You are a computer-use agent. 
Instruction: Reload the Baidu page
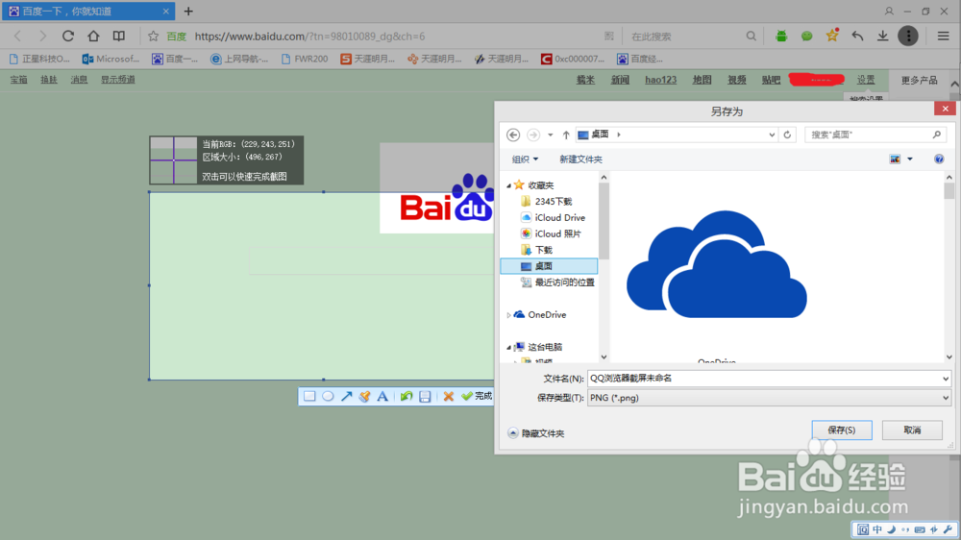[68, 37]
